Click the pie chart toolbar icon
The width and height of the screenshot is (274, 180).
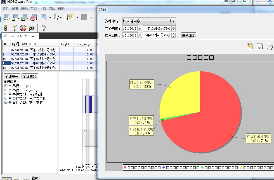[x=23, y=28]
